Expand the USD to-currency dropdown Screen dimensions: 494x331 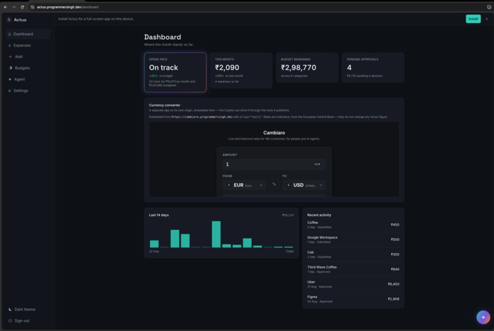tap(304, 185)
